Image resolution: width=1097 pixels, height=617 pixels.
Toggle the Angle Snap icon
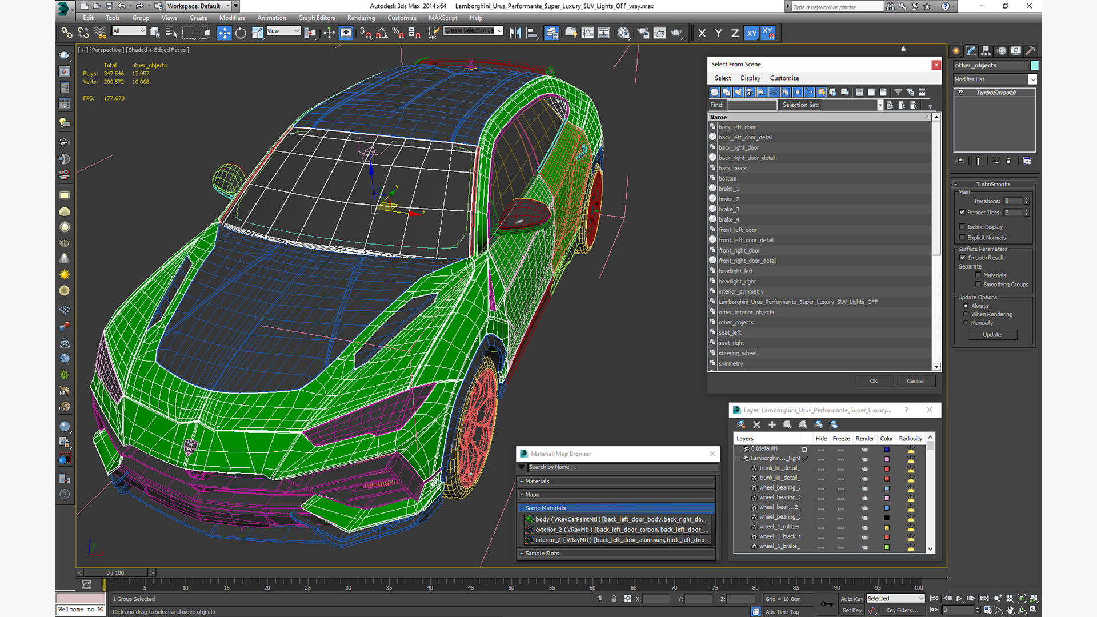point(382,33)
